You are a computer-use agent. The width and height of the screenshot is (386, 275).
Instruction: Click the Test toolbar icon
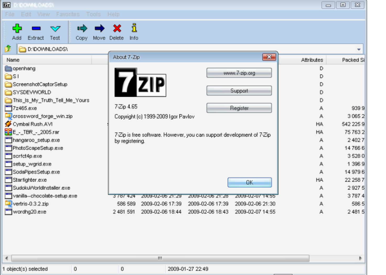pos(55,29)
